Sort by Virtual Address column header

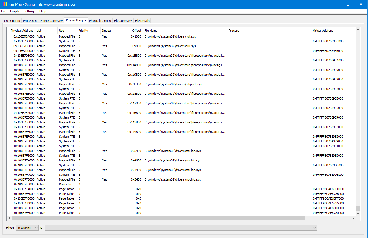pyautogui.click(x=333, y=31)
